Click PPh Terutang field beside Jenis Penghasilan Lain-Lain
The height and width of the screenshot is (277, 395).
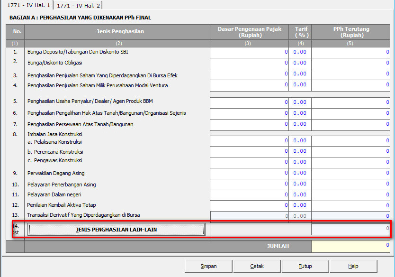click(x=350, y=229)
